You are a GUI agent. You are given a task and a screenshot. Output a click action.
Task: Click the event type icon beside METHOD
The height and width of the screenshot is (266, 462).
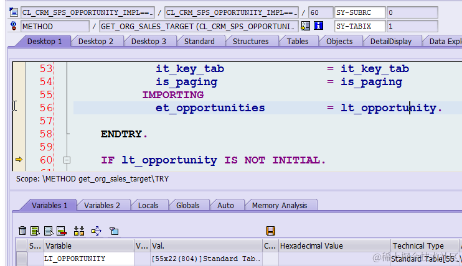[x=14, y=26]
